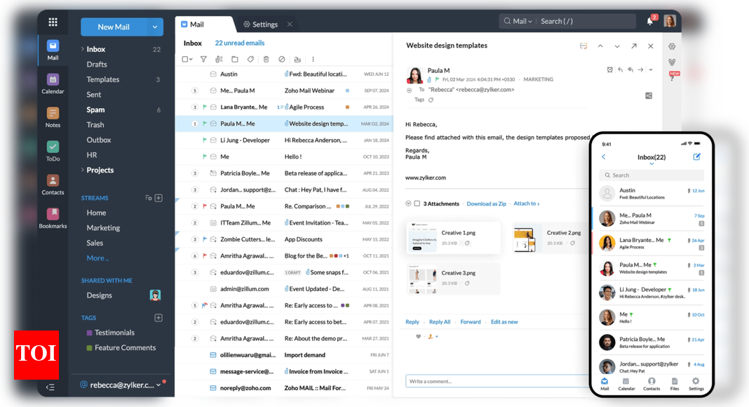Check the select all attachments checkbox
Image resolution: width=749 pixels, height=407 pixels.
pyautogui.click(x=417, y=203)
